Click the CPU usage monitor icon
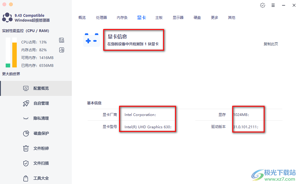The width and height of the screenshot is (299, 184). [62, 40]
